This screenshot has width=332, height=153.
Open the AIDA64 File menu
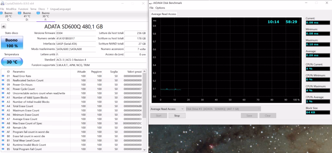151,8
